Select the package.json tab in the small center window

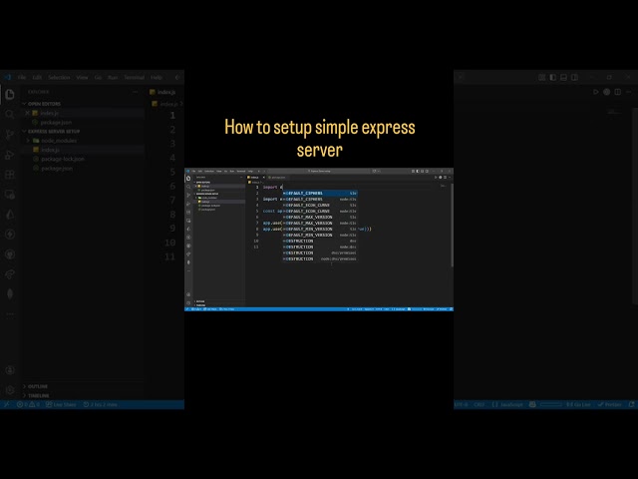[x=277, y=178]
